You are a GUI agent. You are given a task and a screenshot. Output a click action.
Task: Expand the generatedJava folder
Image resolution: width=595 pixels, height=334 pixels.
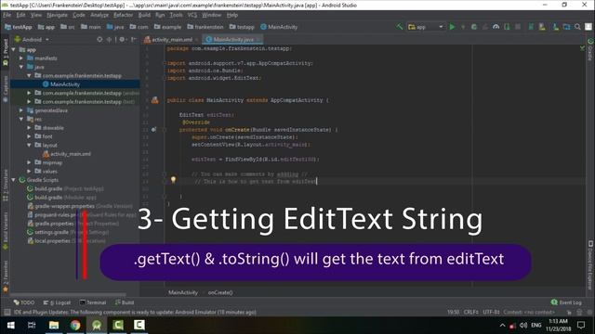pos(21,110)
